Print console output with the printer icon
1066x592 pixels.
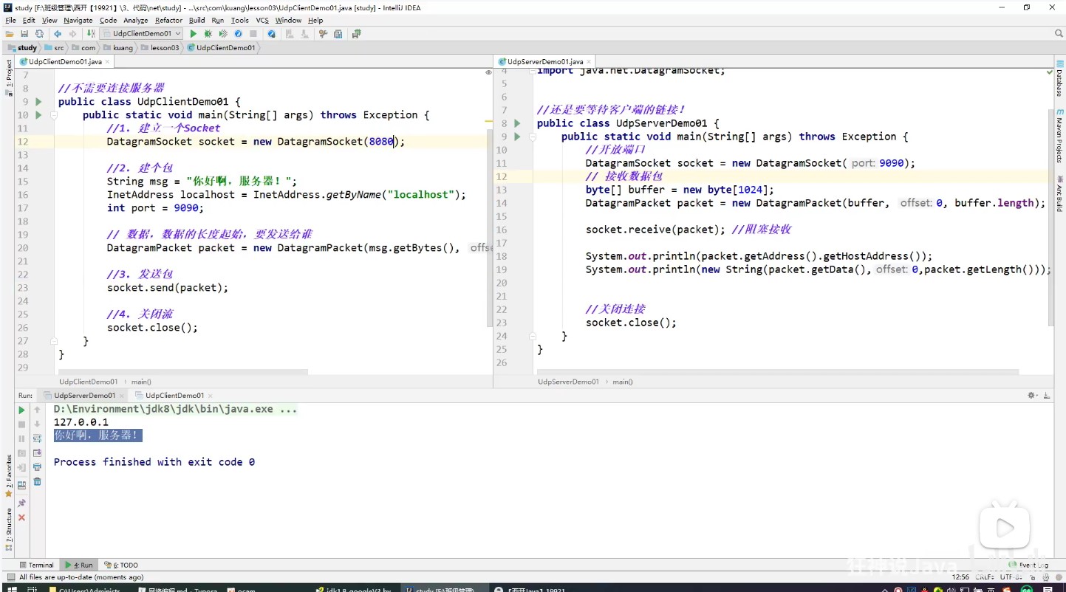[x=37, y=467]
